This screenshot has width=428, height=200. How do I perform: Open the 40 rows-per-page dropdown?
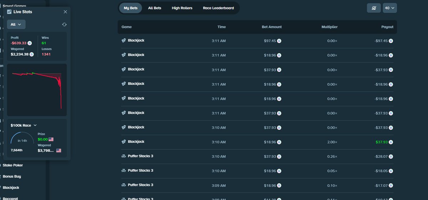pyautogui.click(x=390, y=8)
